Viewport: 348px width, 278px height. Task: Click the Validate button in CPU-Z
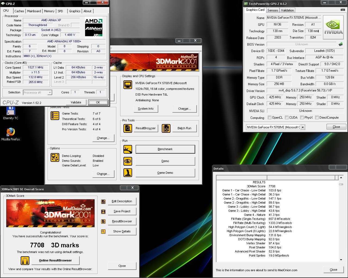[x=76, y=102]
